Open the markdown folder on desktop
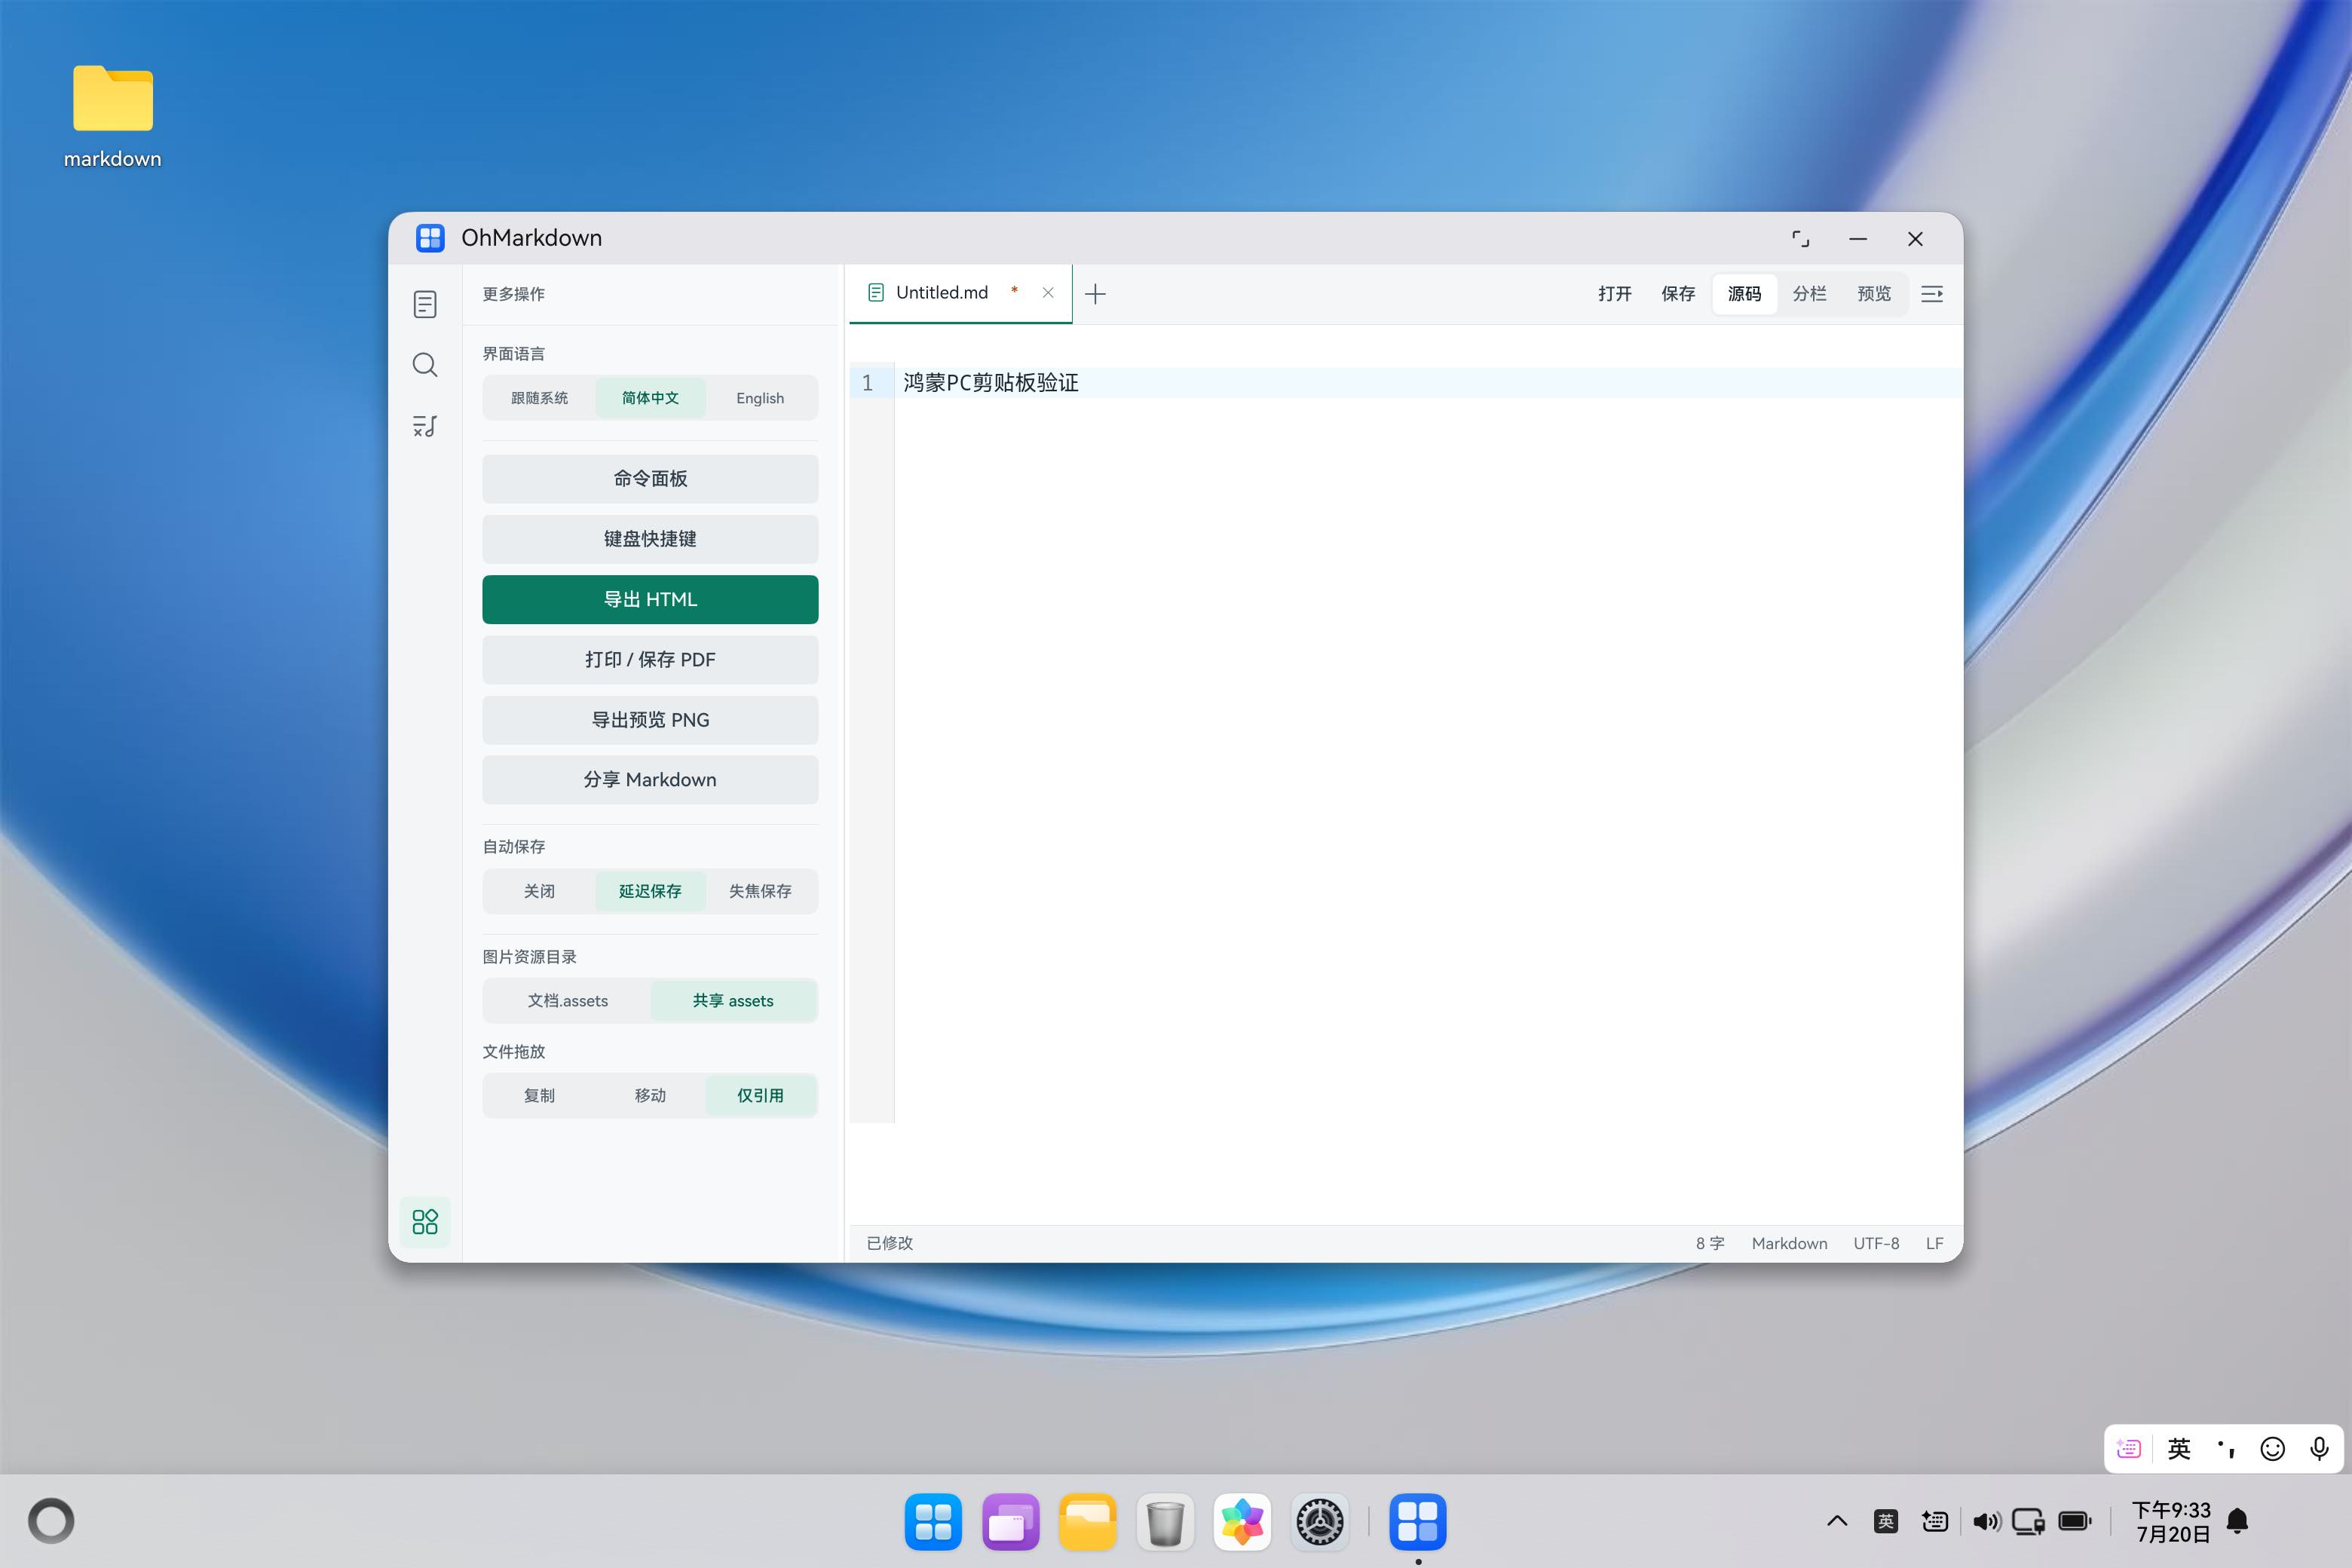 (x=113, y=115)
